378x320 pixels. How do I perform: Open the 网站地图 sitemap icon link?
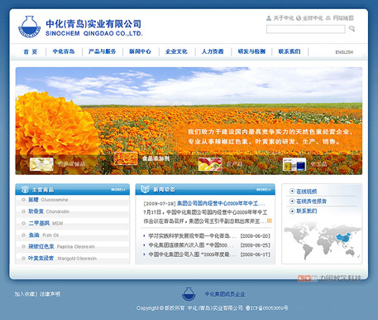click(339, 18)
